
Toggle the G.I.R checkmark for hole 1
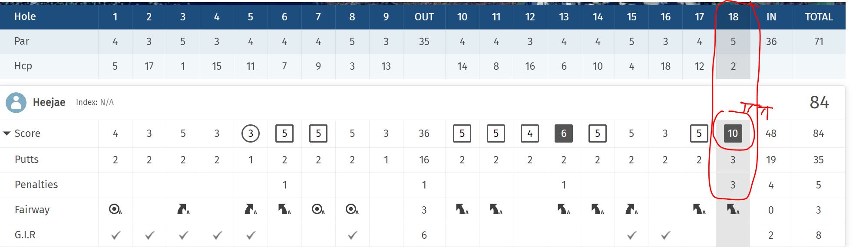(x=115, y=235)
